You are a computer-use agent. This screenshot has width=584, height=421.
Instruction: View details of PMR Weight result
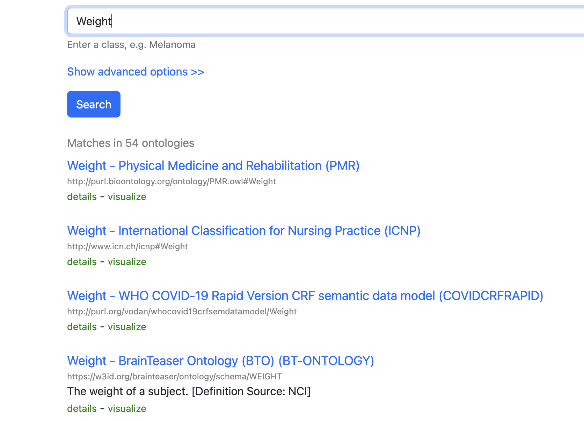coord(81,197)
